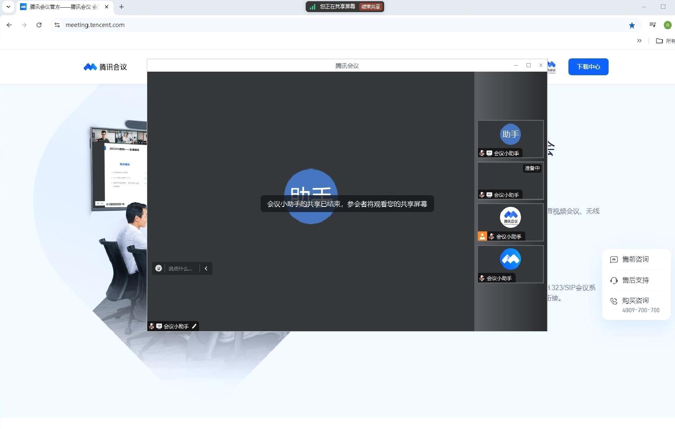Click pencil edit-name icon at bottom left
The height and width of the screenshot is (429, 675).
tap(194, 326)
